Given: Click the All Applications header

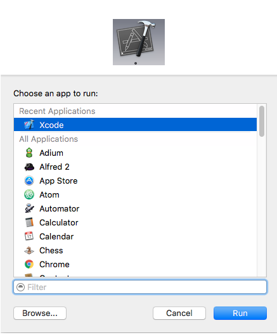Looking at the screenshot, I should [49, 139].
